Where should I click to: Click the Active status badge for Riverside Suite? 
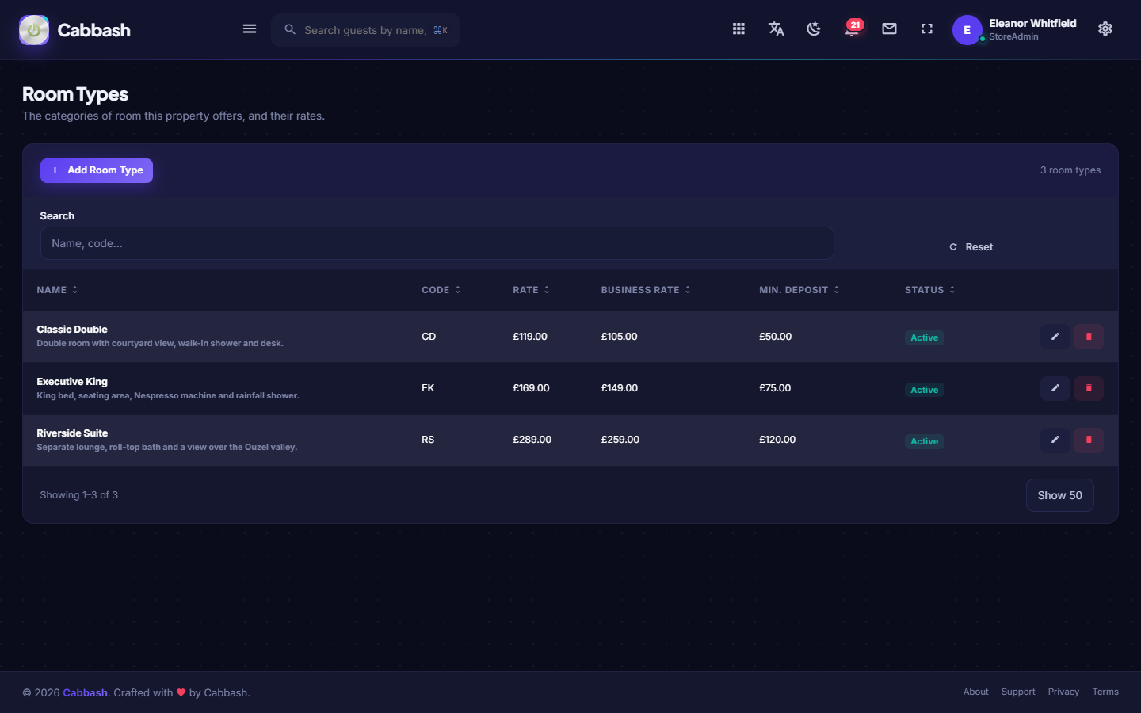pos(925,441)
